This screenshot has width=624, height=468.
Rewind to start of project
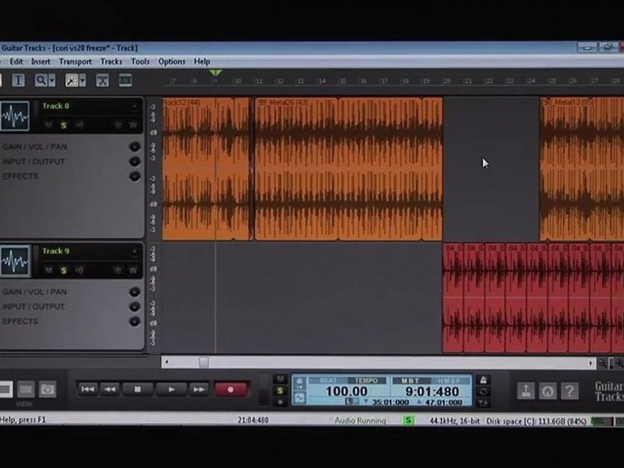[x=88, y=389]
